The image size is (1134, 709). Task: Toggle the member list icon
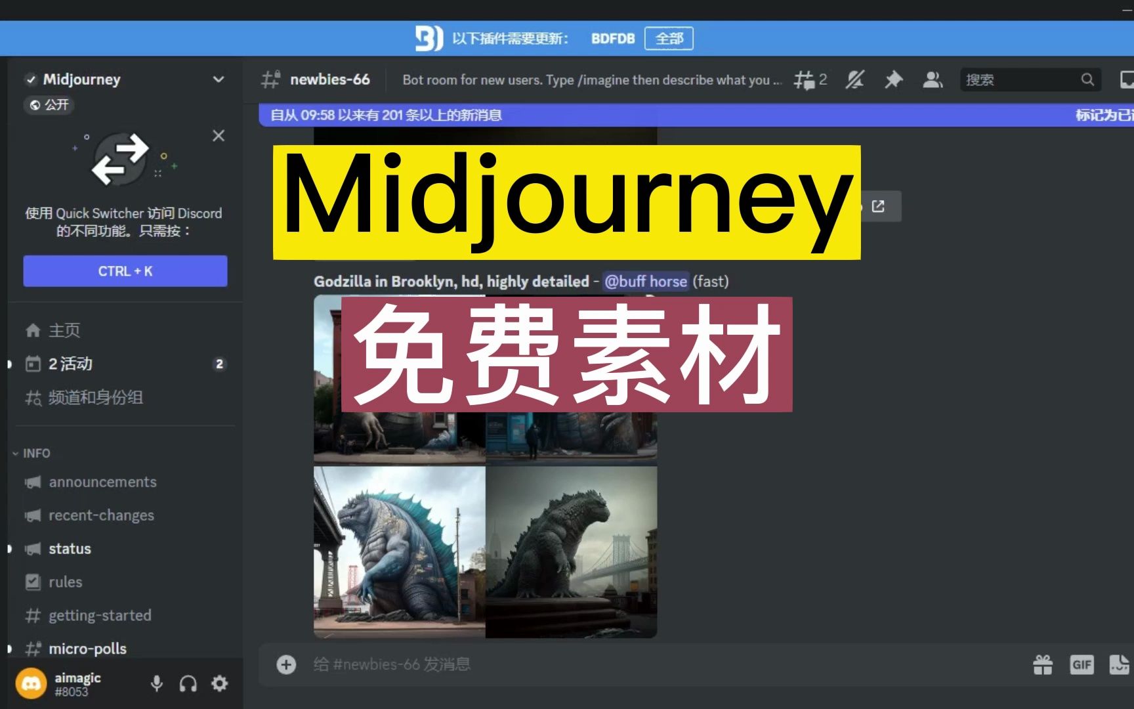(x=933, y=79)
